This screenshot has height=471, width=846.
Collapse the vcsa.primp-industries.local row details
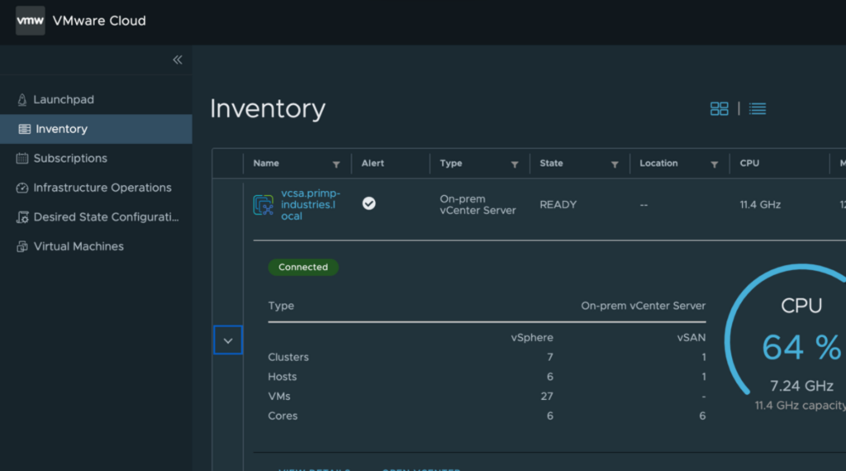click(228, 340)
